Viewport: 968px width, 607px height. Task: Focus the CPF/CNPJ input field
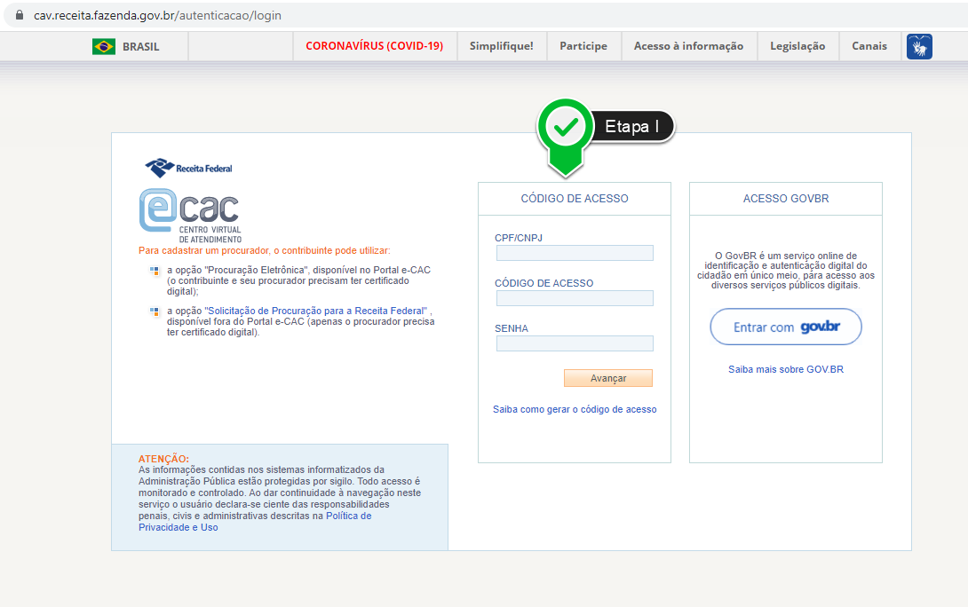575,253
